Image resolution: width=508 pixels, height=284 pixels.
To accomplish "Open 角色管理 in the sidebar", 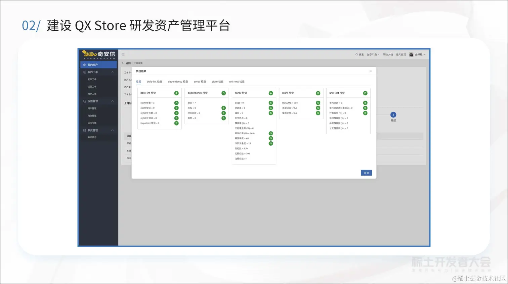I will 92,116.
